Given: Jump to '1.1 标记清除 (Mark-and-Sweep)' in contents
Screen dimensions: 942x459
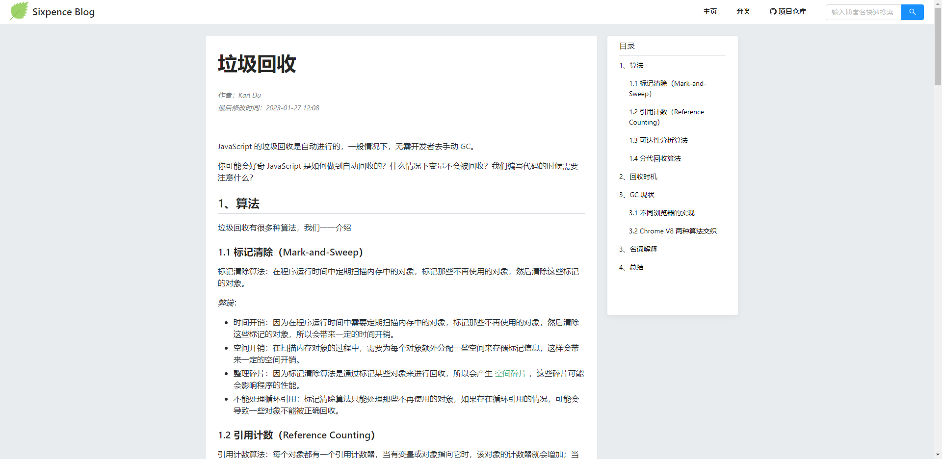Looking at the screenshot, I should click(668, 88).
